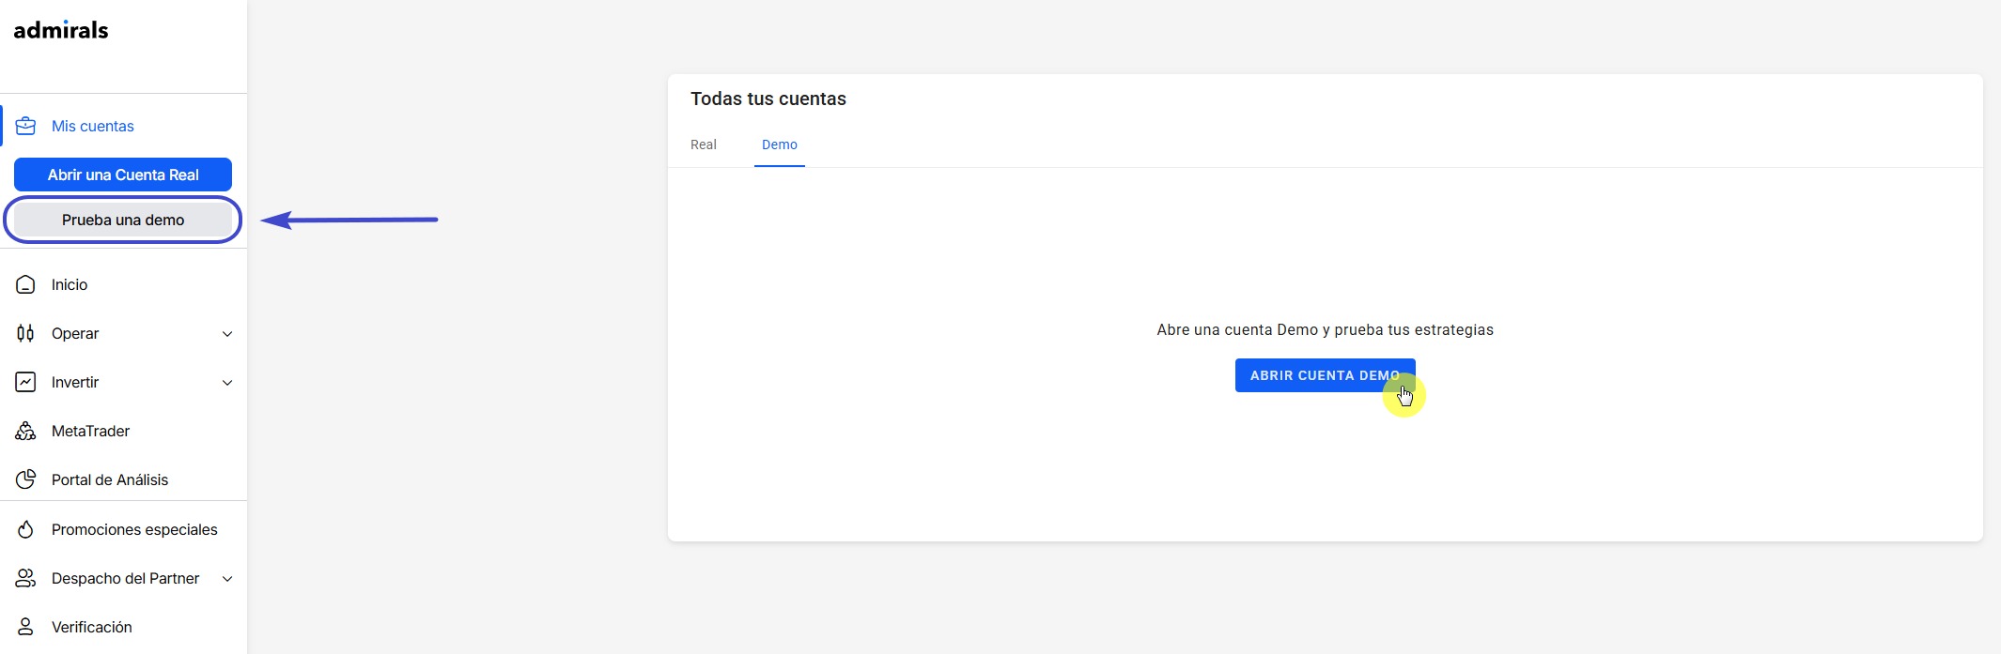Click Prueba una demo button
The width and height of the screenshot is (2001, 654).
[123, 220]
